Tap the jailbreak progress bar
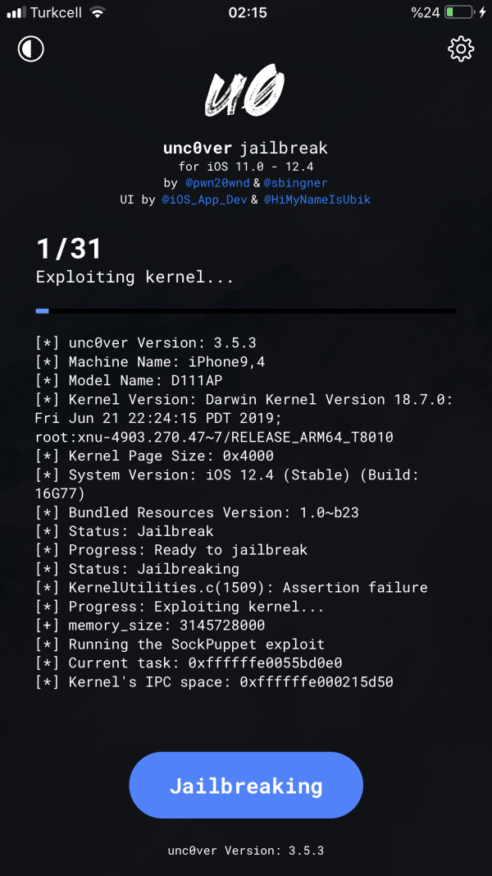This screenshot has width=492, height=876. [x=246, y=310]
